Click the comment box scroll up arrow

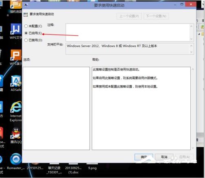tap(192, 26)
